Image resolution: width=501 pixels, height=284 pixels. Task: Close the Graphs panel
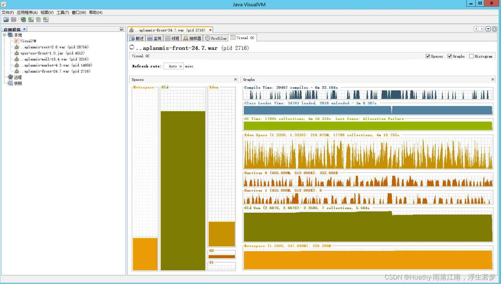pos(493,80)
